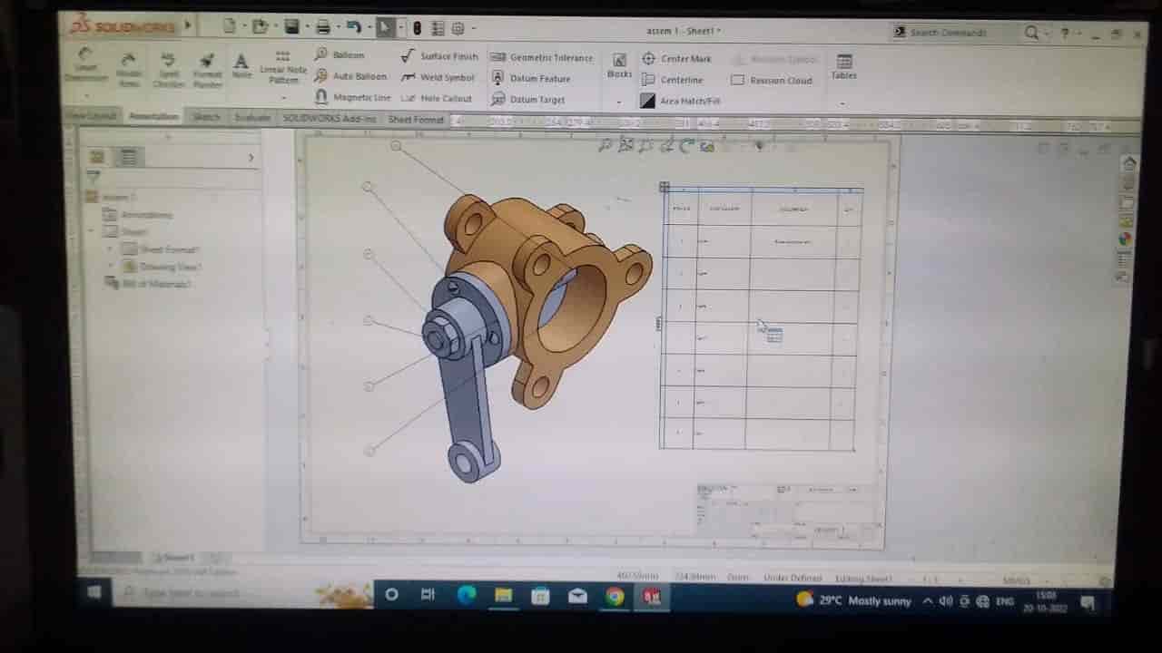Open Chrome from the Windows taskbar
Image resolution: width=1162 pixels, height=653 pixels.
pos(615,596)
